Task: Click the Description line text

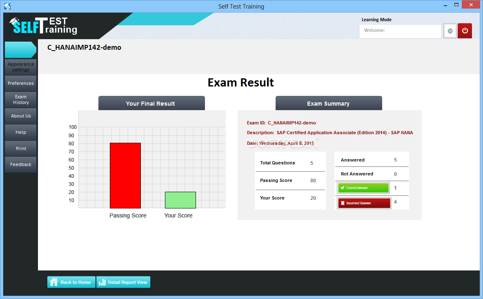Action: click(x=330, y=133)
